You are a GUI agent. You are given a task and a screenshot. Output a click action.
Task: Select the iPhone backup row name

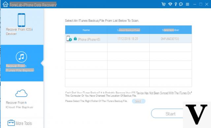pyautogui.click(x=89, y=40)
